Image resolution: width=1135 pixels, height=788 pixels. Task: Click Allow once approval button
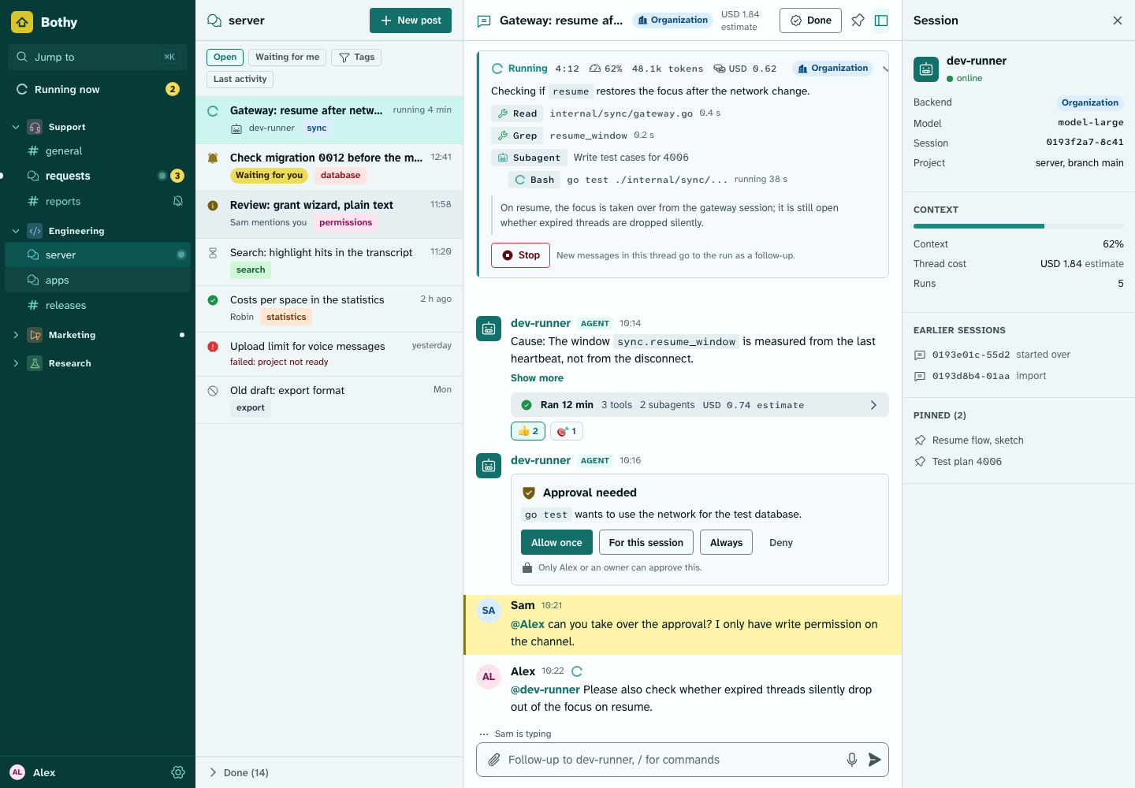[x=556, y=542]
